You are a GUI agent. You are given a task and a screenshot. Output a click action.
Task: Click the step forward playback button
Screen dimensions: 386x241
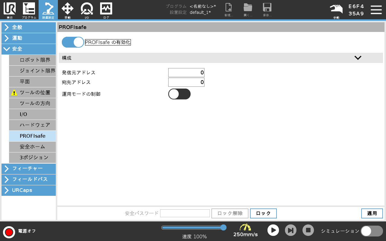click(291, 230)
